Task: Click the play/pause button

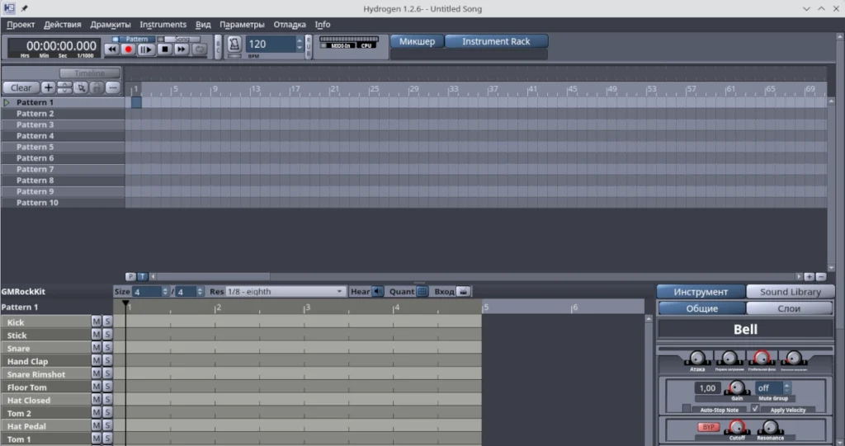Action: click(145, 49)
